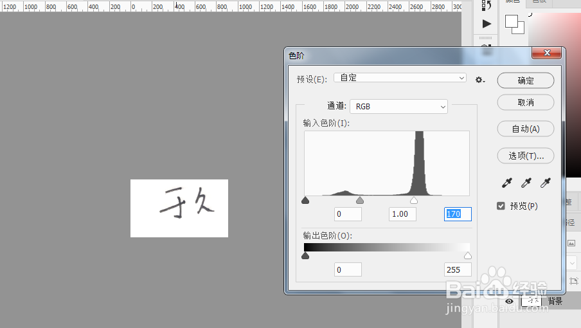The width and height of the screenshot is (581, 328).
Task: Click the output levels gradient bar
Action: coord(387,248)
